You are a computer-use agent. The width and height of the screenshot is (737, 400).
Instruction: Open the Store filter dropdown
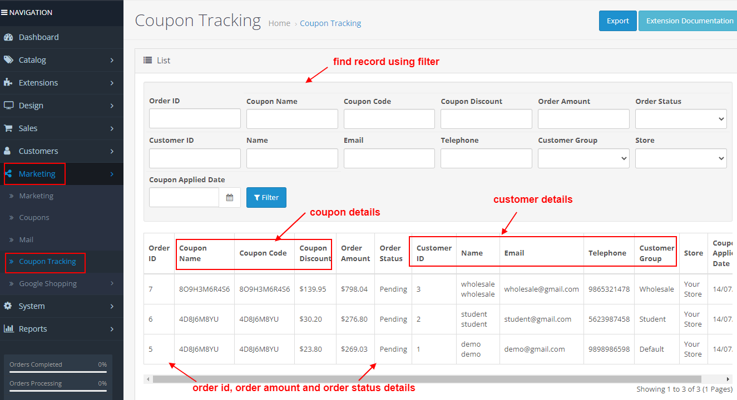point(681,158)
